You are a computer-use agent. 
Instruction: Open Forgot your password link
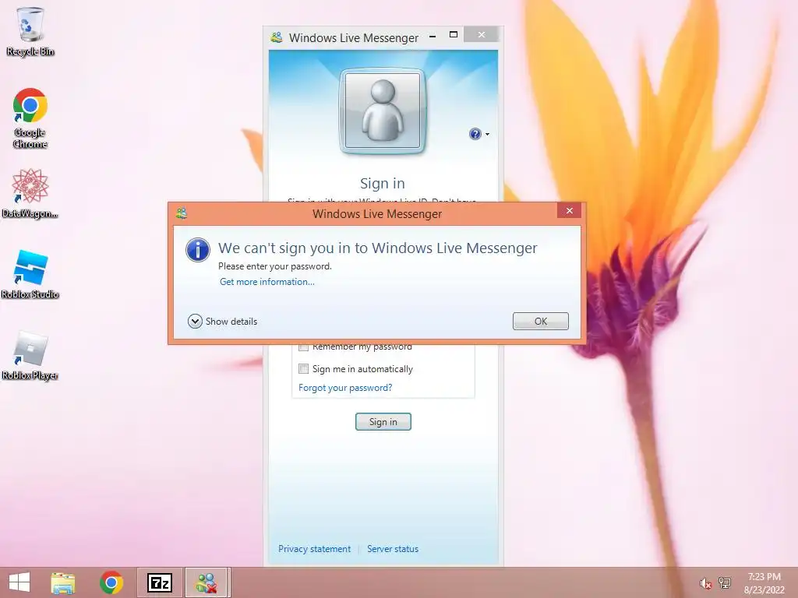345,388
